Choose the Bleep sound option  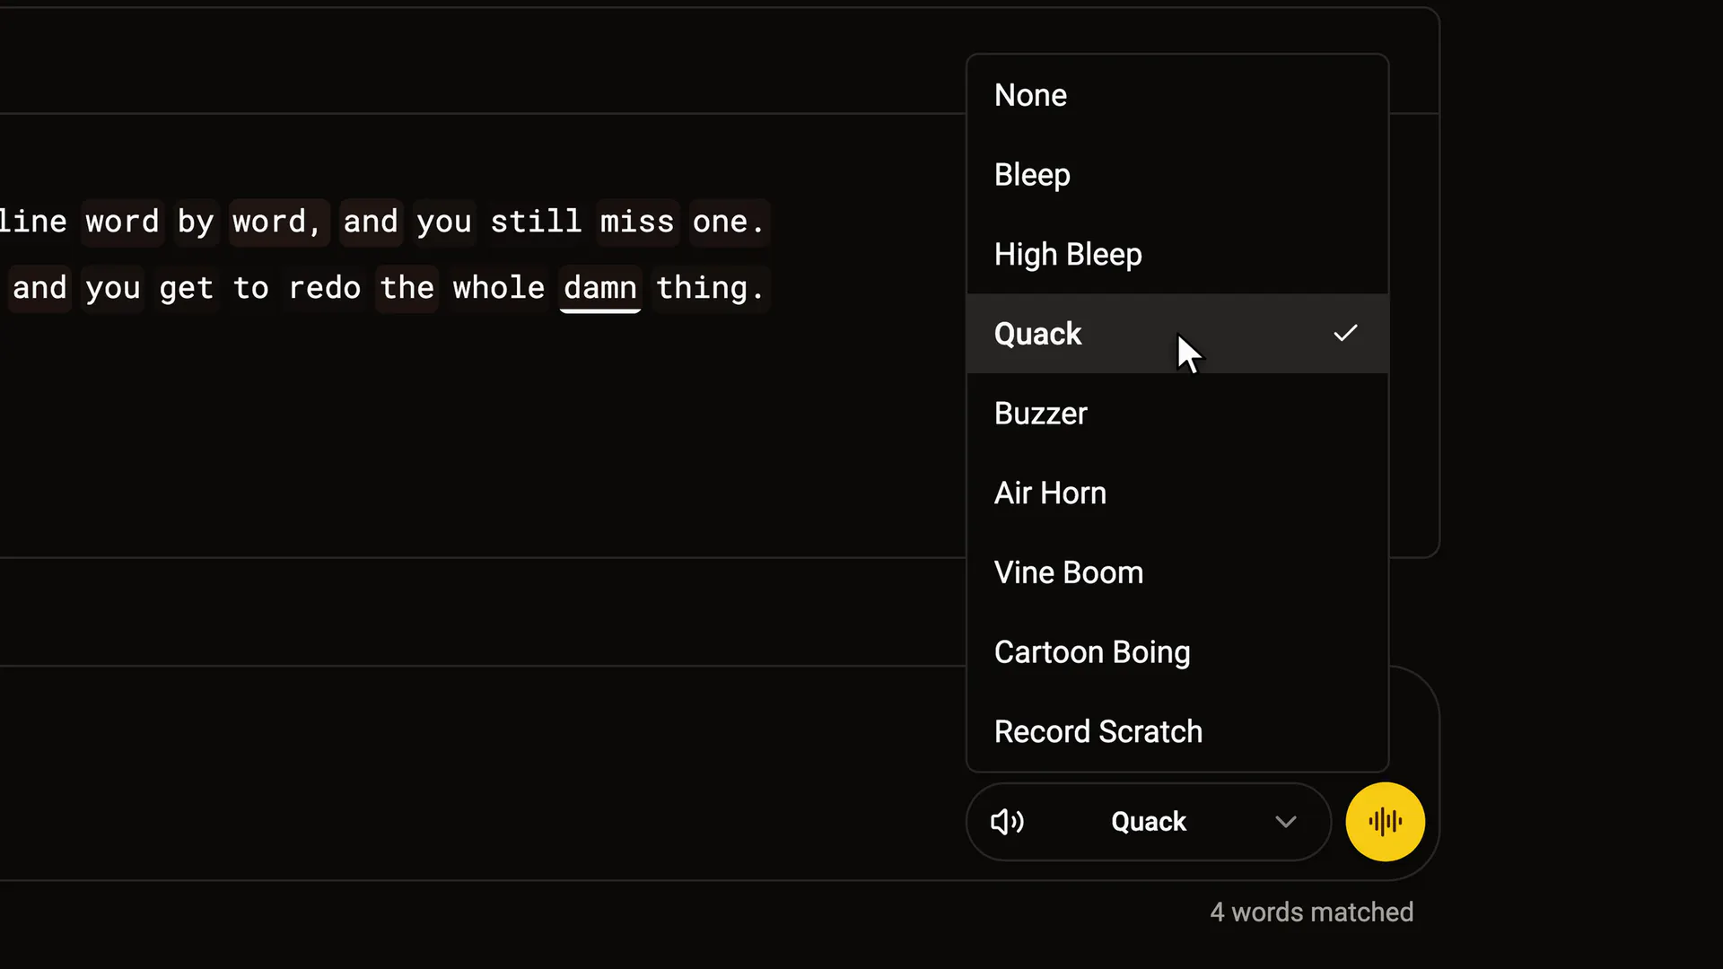(x=1177, y=175)
